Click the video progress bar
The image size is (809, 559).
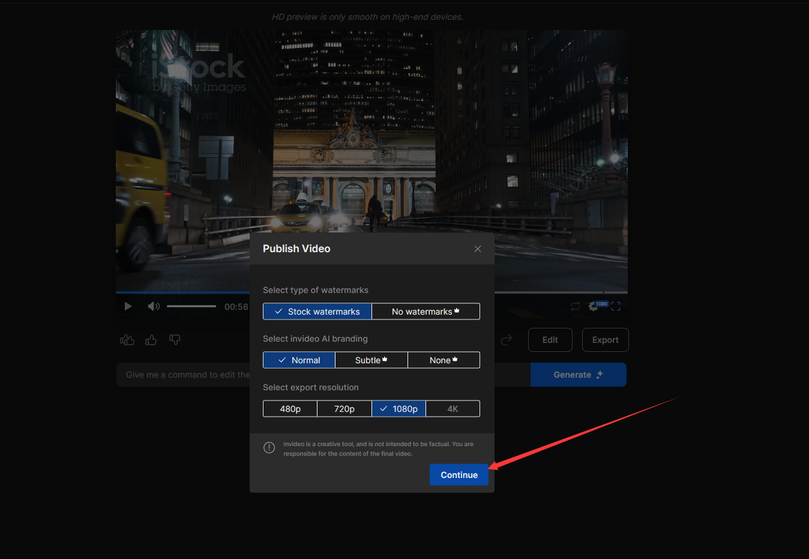coord(371,292)
